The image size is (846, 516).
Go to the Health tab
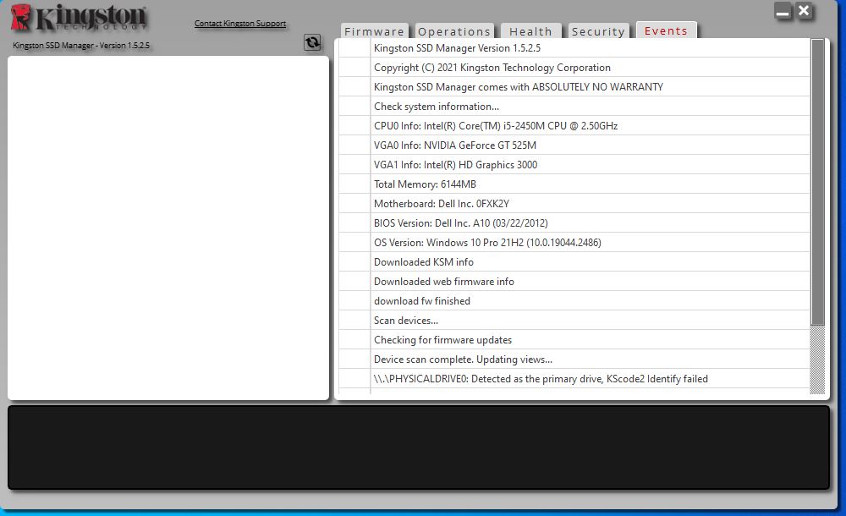click(x=531, y=31)
